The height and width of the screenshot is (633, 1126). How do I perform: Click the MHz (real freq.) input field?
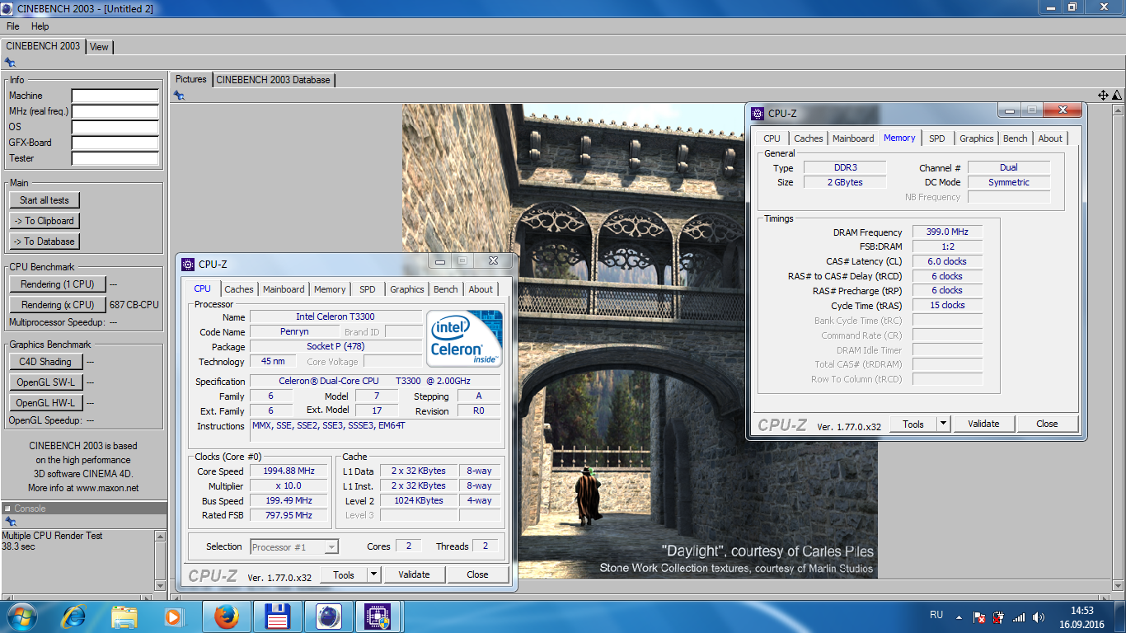click(115, 112)
